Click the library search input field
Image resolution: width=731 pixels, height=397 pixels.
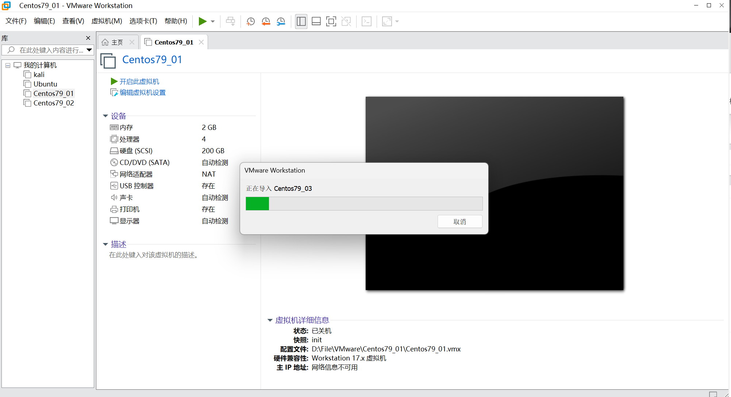click(47, 50)
